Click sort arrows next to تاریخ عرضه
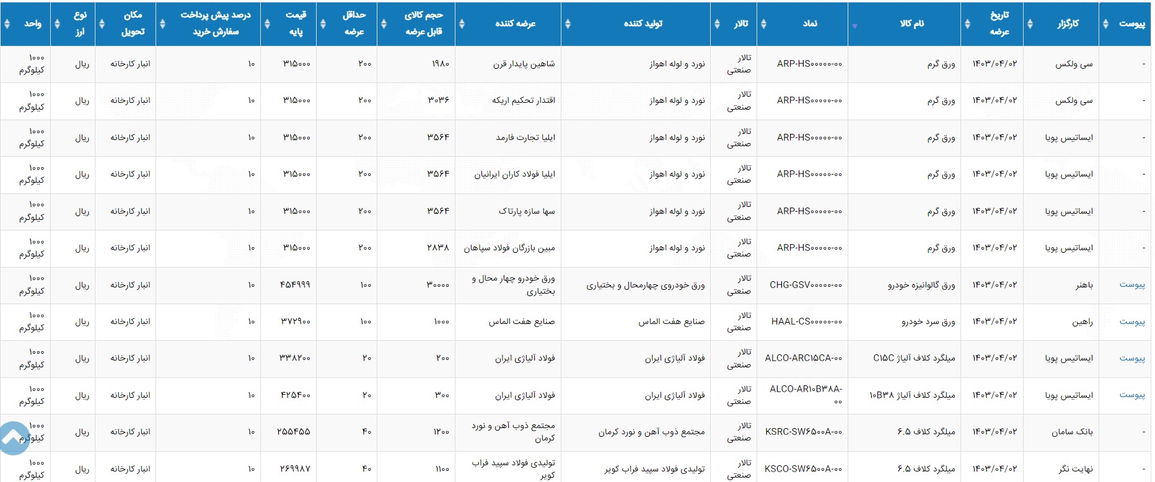The image size is (1155, 482). (x=967, y=24)
